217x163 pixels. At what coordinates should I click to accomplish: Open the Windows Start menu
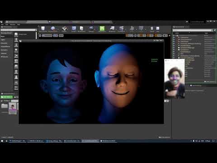[x=2, y=141]
